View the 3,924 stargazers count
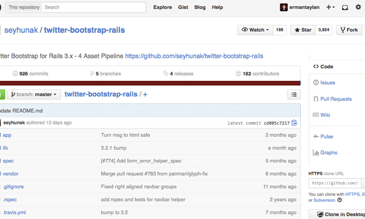The height and width of the screenshot is (219, 365). point(323,30)
